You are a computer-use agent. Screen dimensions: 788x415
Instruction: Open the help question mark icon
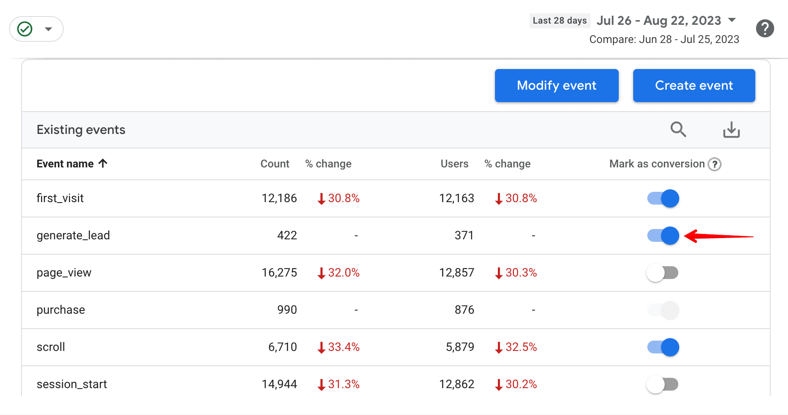(765, 29)
